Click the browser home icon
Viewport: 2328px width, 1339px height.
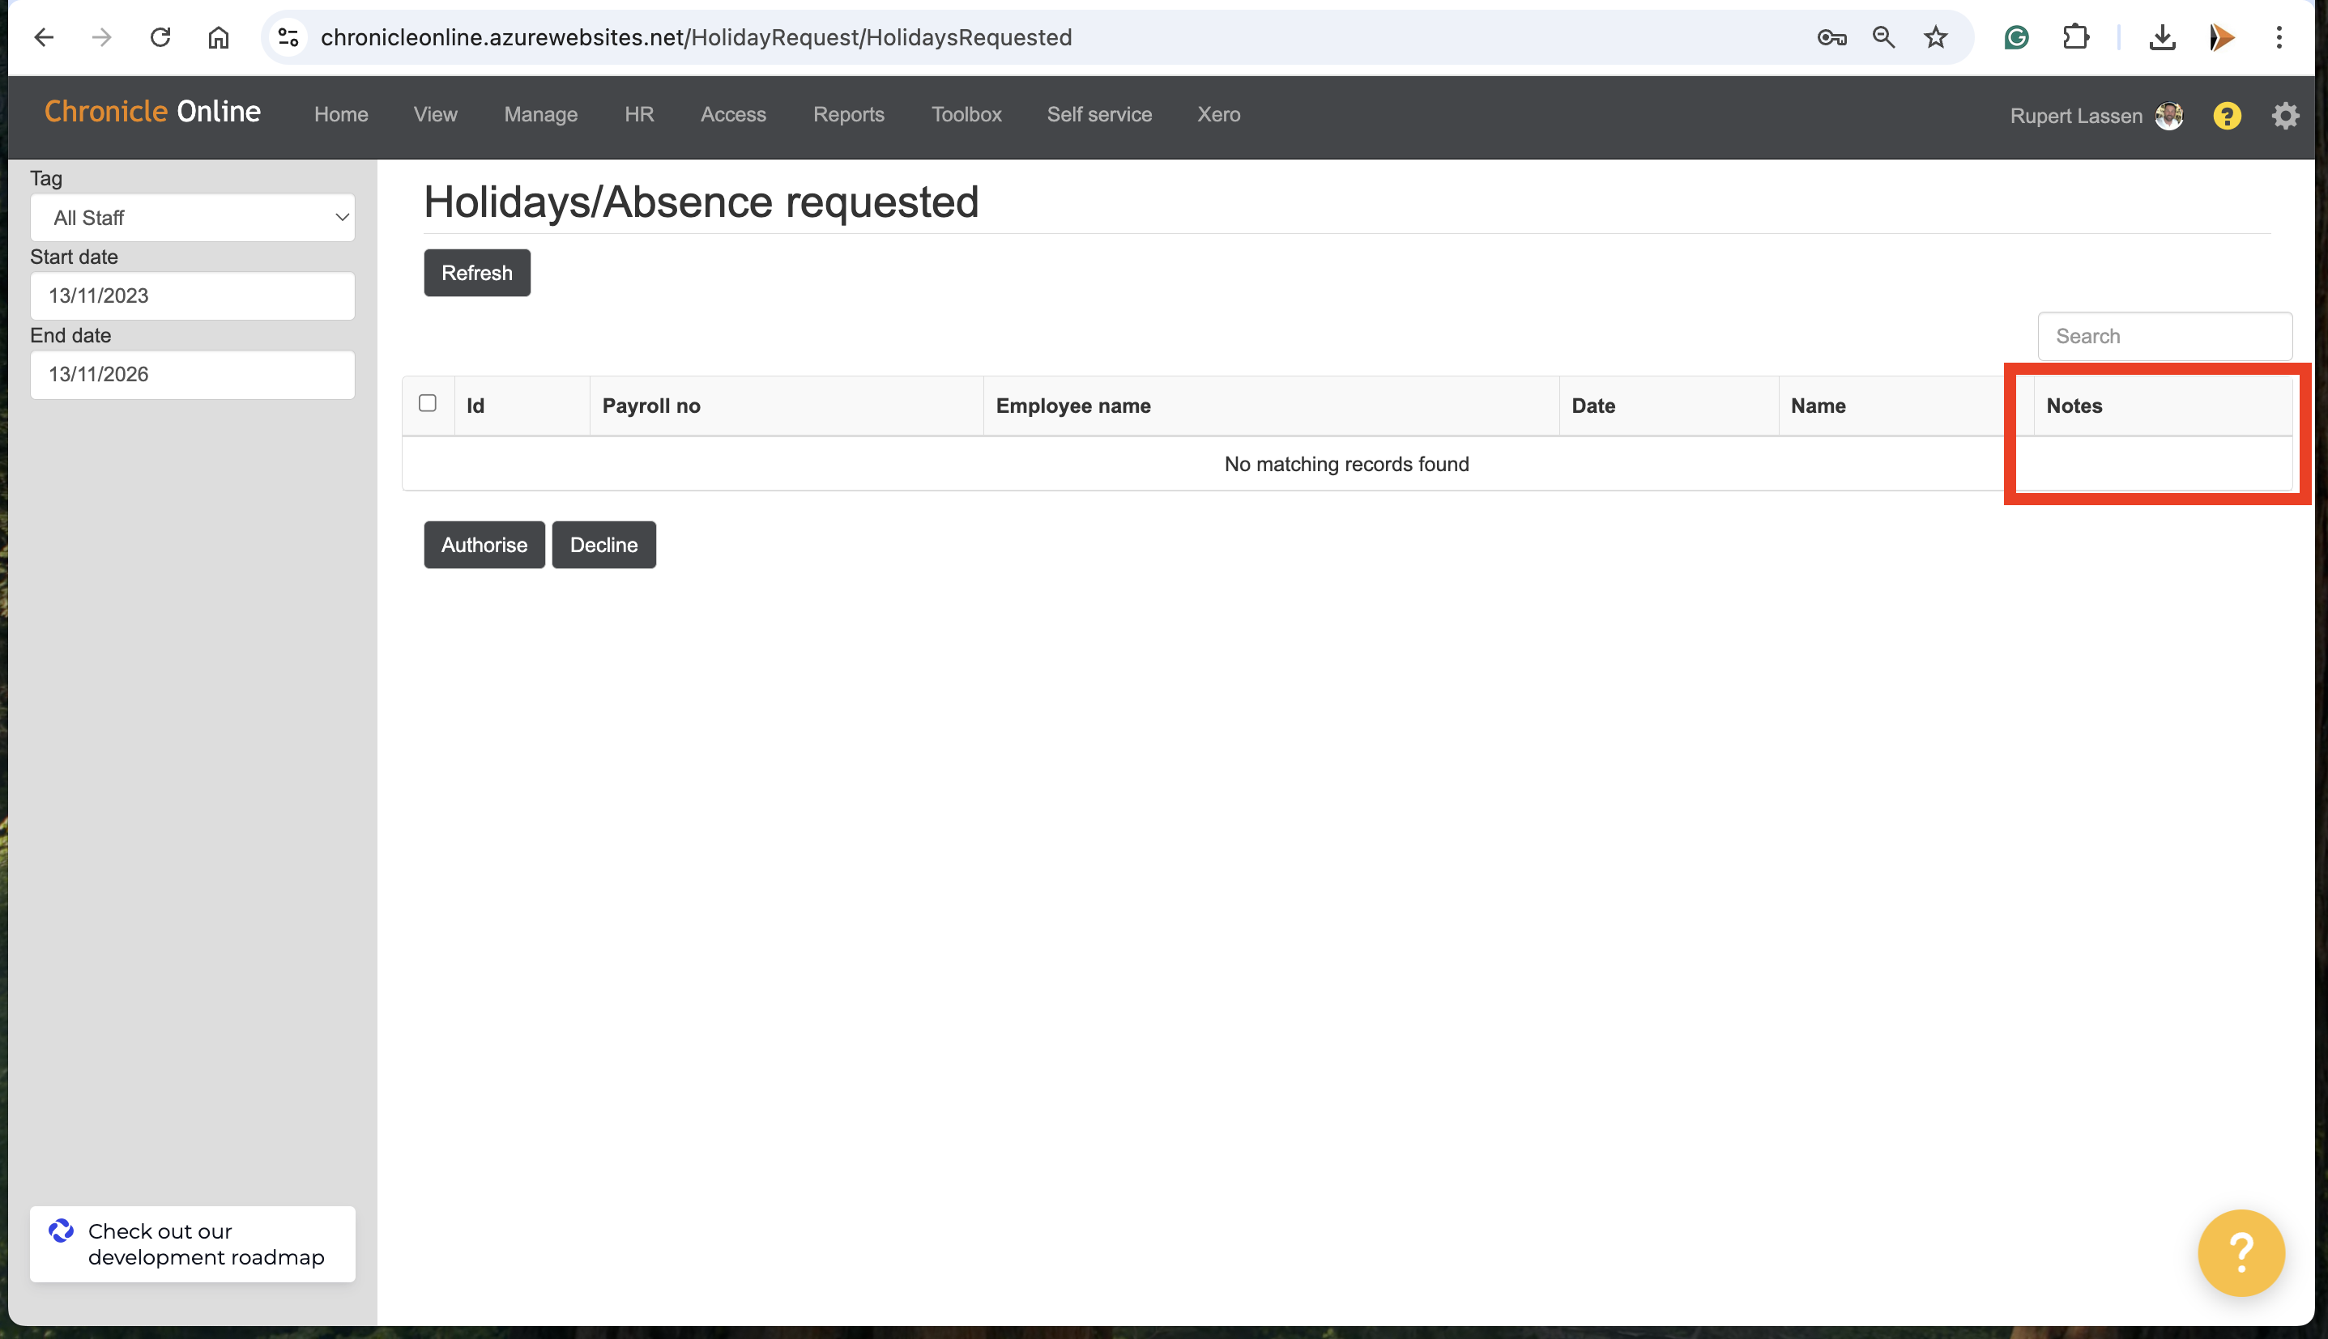218,38
